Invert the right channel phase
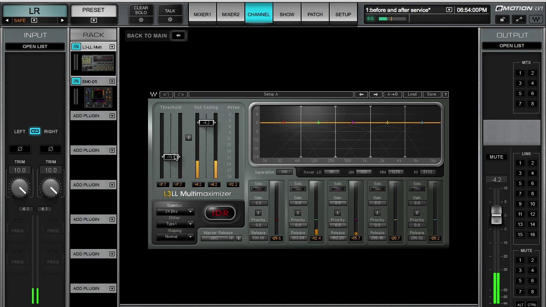Screen dimensions: 546x307 (50, 149)
